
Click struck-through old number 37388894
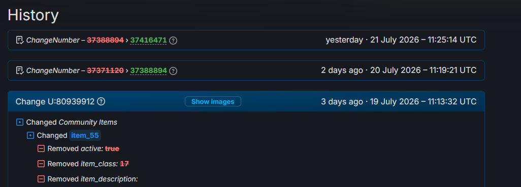105,41
